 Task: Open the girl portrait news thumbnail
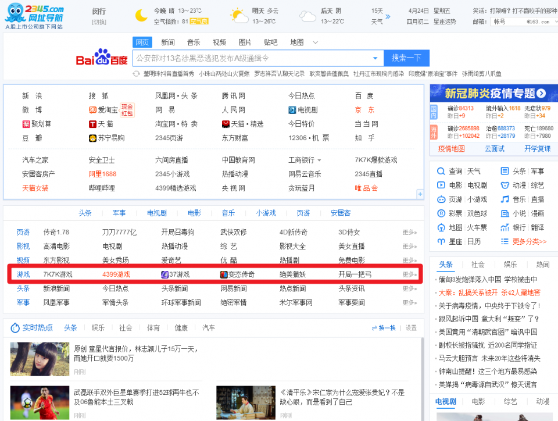click(40, 359)
